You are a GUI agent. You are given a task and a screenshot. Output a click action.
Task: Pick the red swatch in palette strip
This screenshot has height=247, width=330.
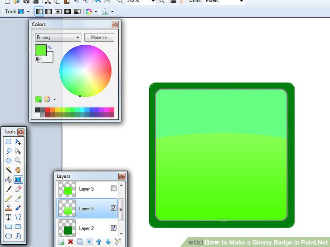(48, 110)
